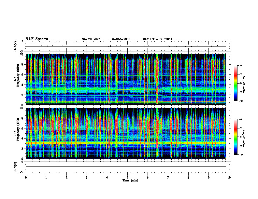The height and width of the screenshot is (199, 258).
Task: Click the "-6" label on ch.2 color scale
Action: point(240,119)
